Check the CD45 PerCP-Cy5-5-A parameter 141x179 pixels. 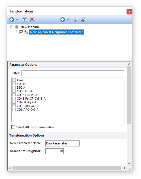tap(14, 98)
